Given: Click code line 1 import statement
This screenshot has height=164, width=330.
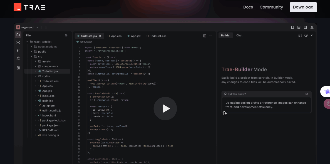Looking at the screenshot, I should [x=113, y=48].
